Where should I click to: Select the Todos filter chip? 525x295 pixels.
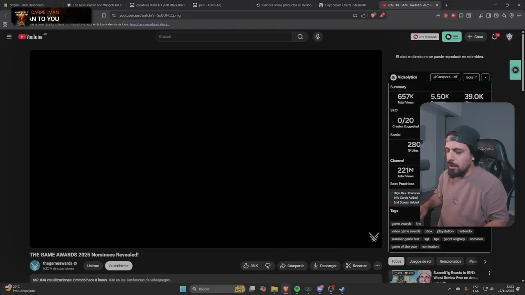396,261
